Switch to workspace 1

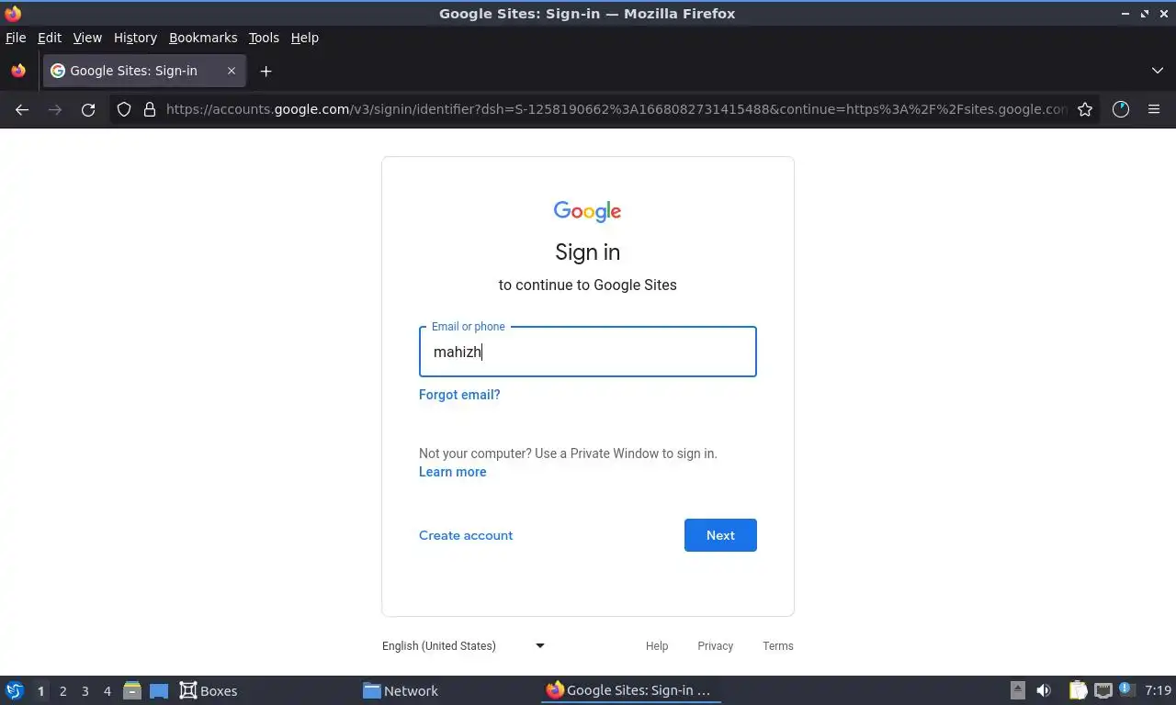(x=40, y=691)
